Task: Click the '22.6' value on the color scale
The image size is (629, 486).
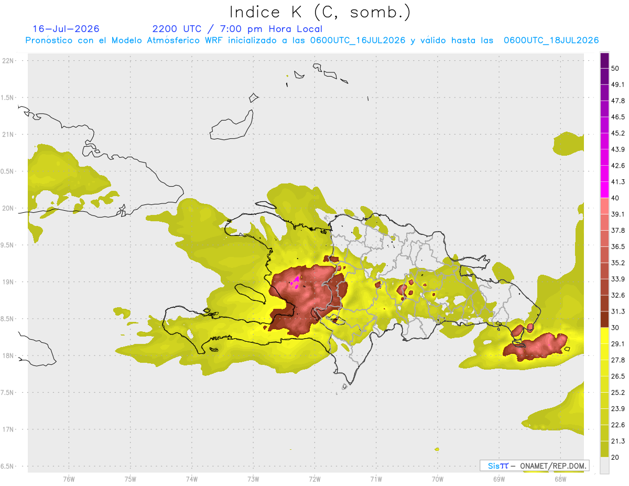Action: 618,425
